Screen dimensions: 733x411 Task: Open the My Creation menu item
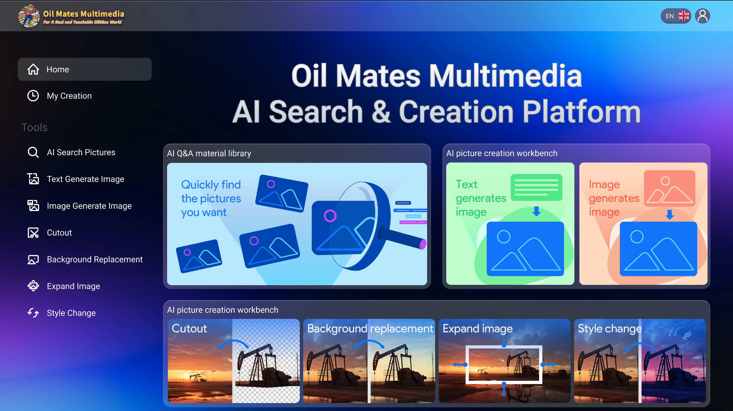point(84,96)
